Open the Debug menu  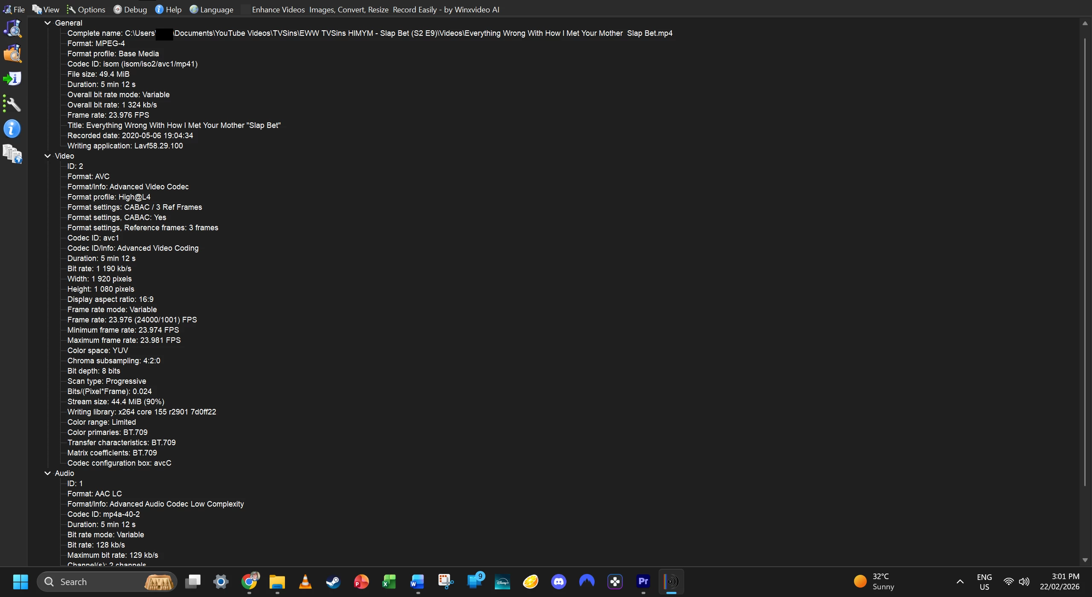(x=130, y=9)
